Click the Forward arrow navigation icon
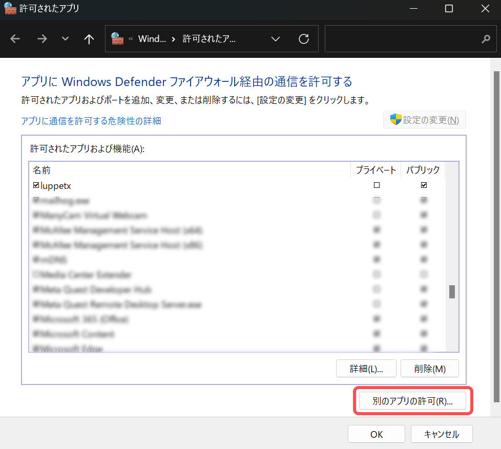Viewport: 501px width, 449px height. 42,39
